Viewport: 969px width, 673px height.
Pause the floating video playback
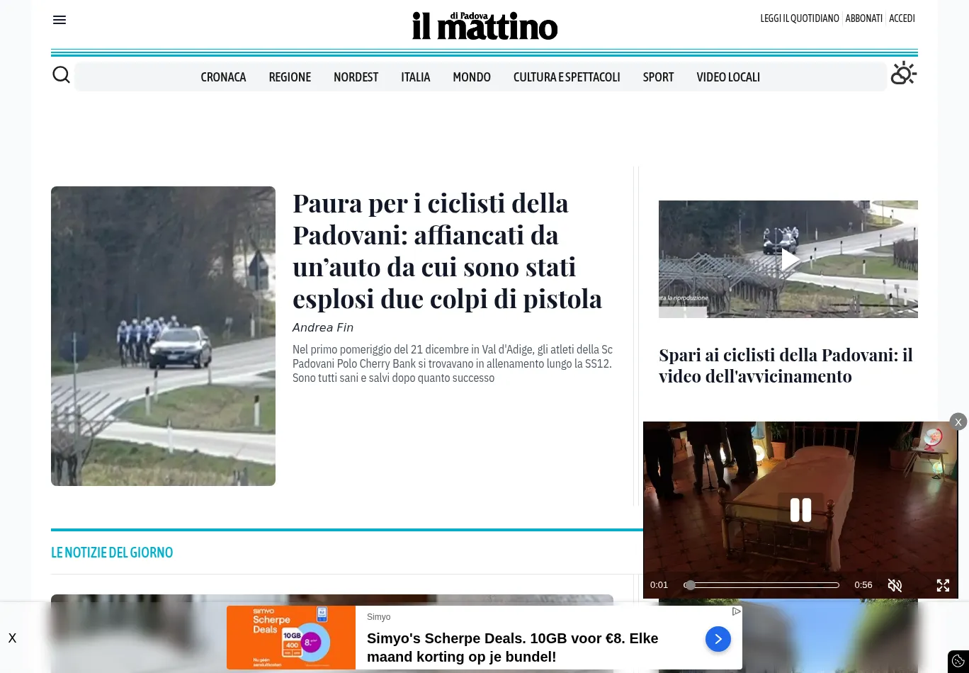pos(800,509)
